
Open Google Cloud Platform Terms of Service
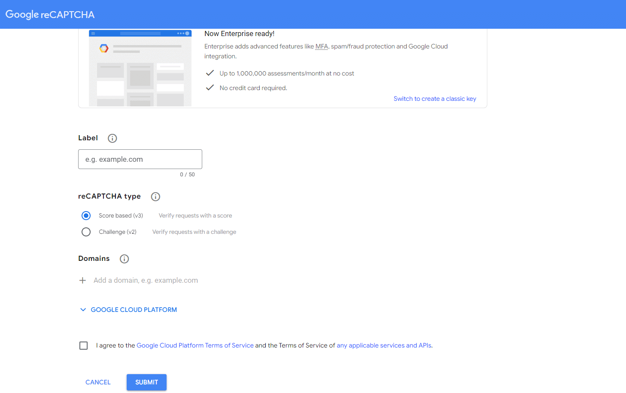[x=195, y=345]
